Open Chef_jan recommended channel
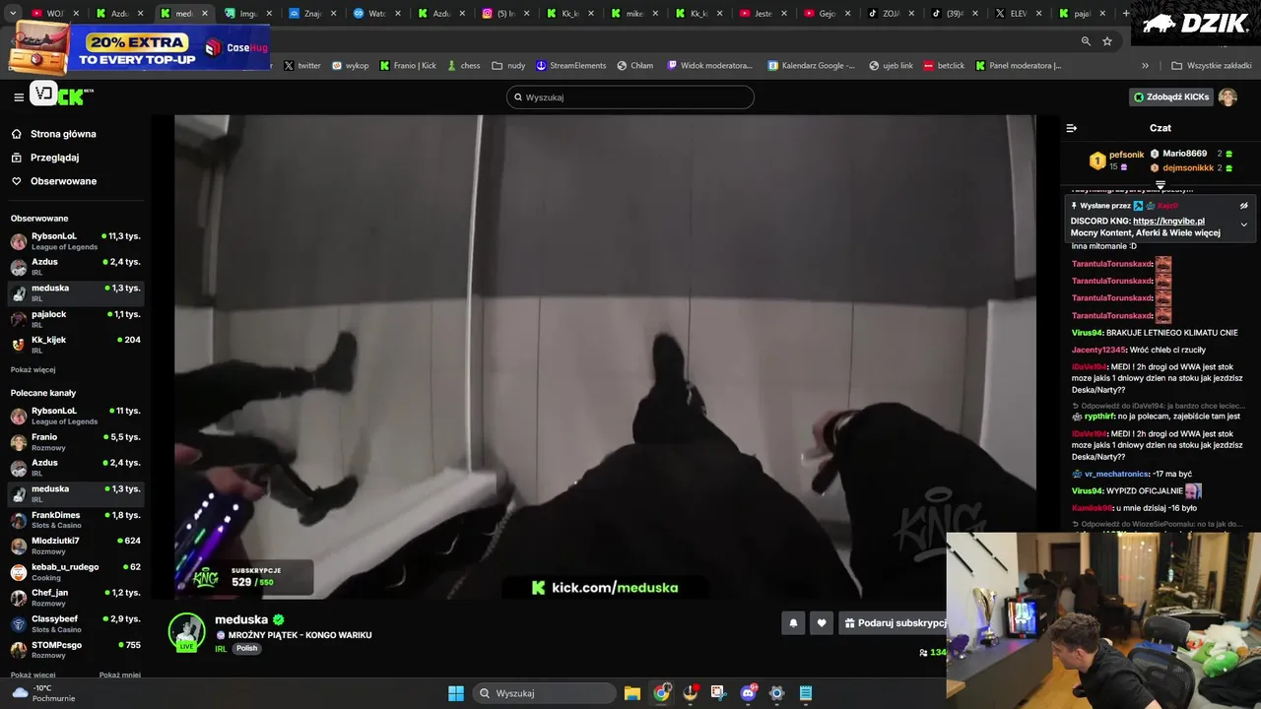The image size is (1261, 709). pyautogui.click(x=76, y=598)
